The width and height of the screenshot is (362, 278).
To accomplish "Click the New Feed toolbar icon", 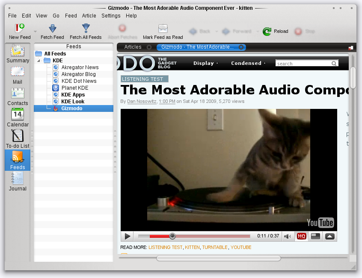I will (20, 28).
